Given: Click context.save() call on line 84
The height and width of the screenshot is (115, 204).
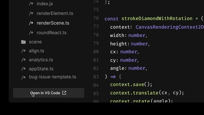Looking at the screenshot, I should click(x=131, y=84).
